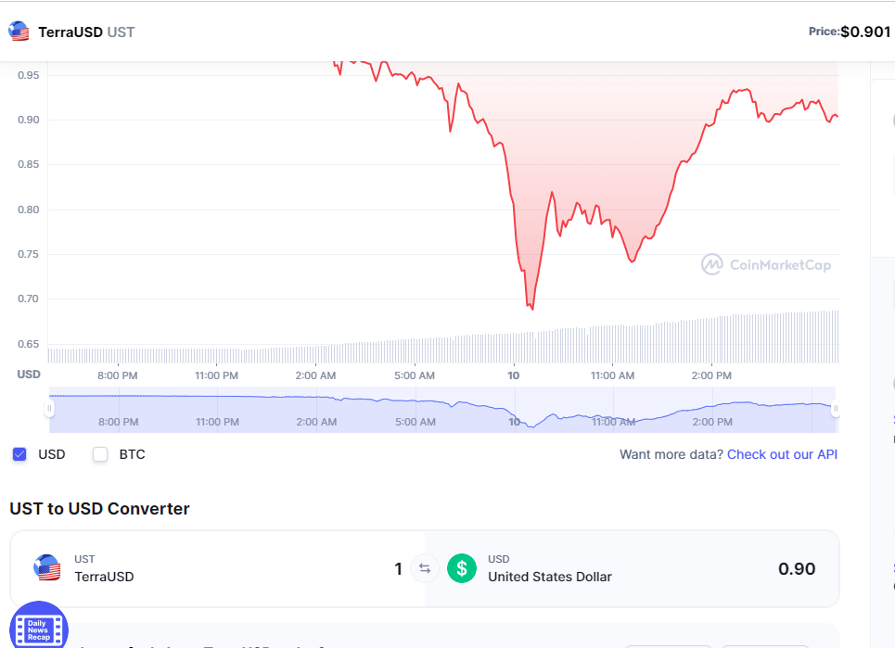Screen dimensions: 895x648
Task: Click the 11:00 AM x-axis label
Action: 612,375
